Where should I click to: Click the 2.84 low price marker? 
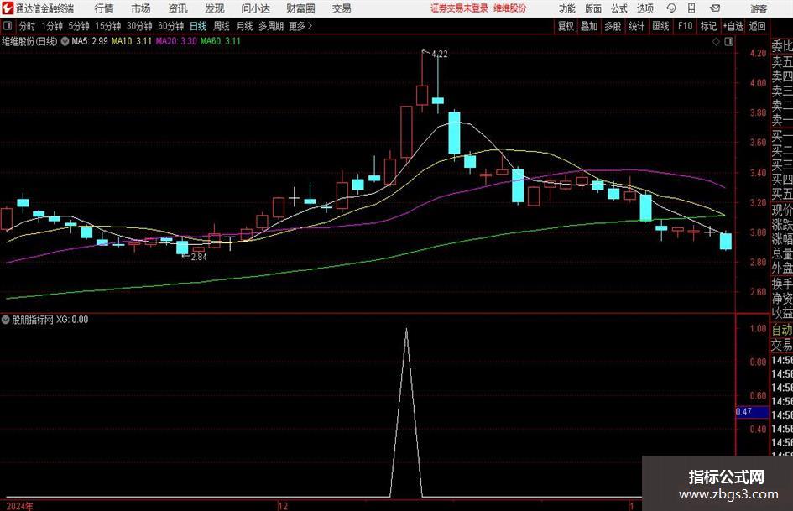point(199,257)
